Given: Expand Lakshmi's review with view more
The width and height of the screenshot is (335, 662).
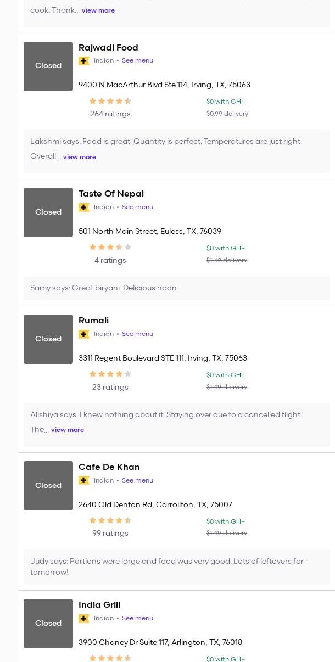Looking at the screenshot, I should 80,157.
